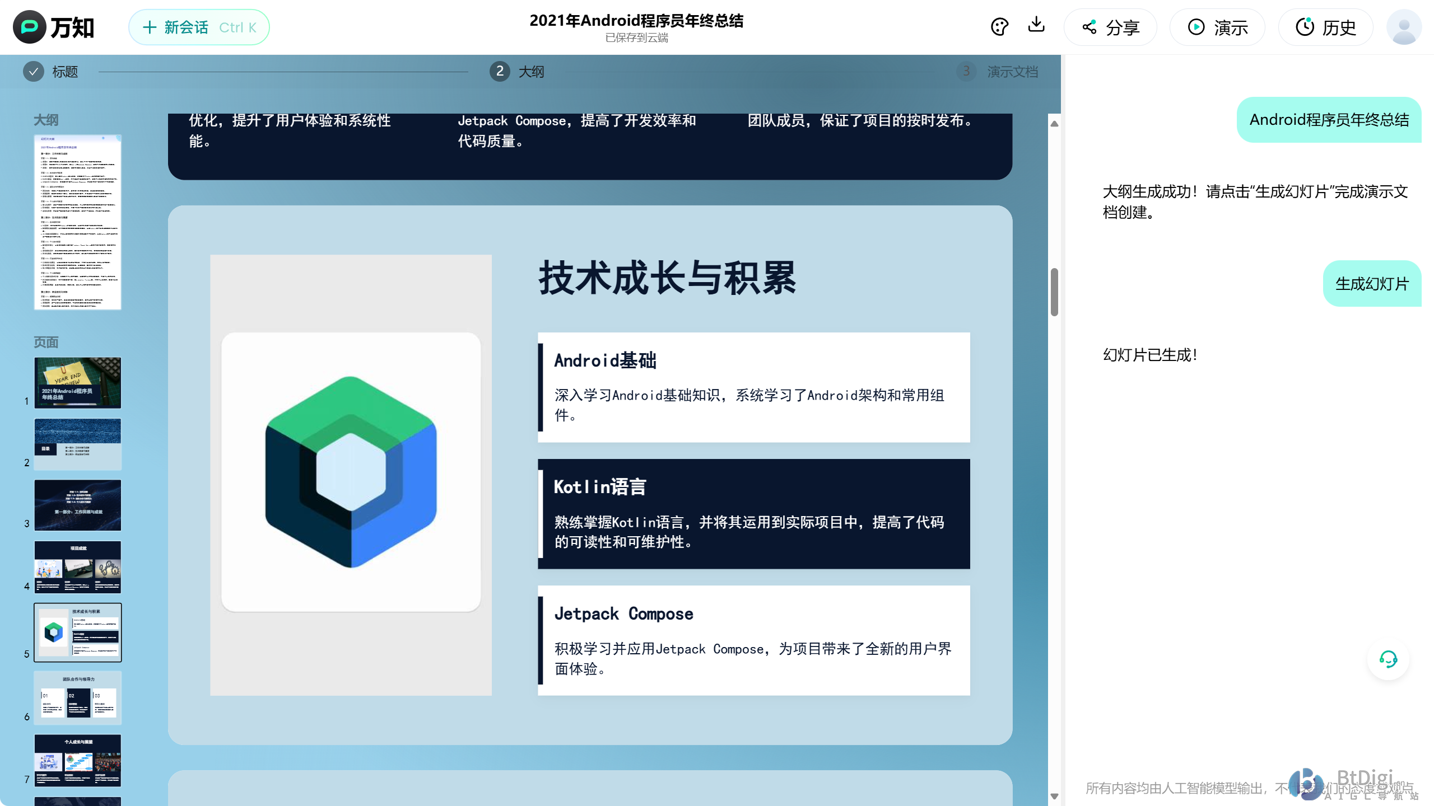Select slide 5 技术成长与积累 thumbnail
This screenshot has width=1434, height=806.
tap(78, 632)
